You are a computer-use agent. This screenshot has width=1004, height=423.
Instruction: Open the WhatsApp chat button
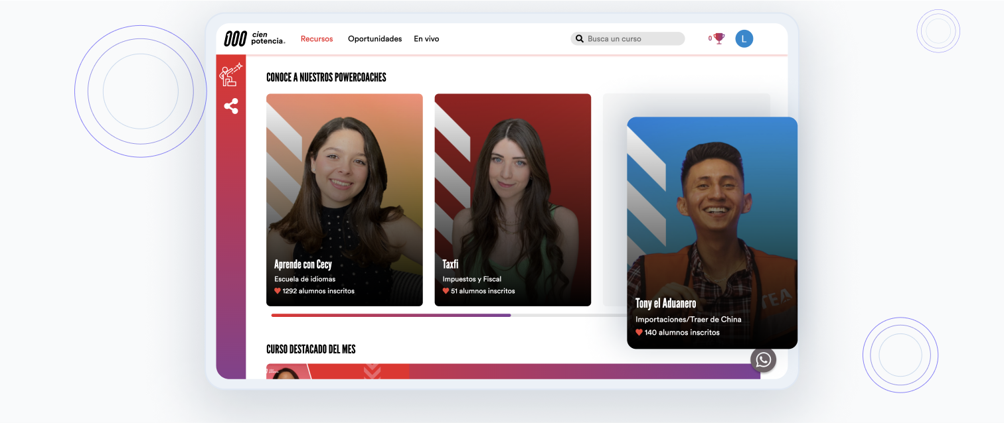763,359
